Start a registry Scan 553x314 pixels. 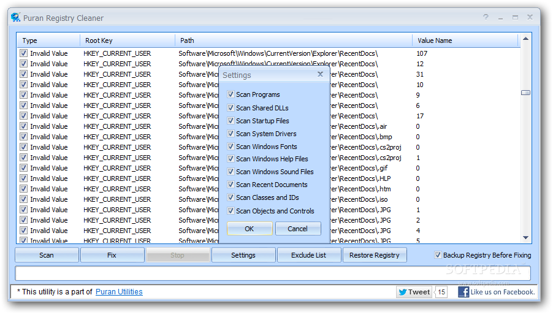pos(47,255)
